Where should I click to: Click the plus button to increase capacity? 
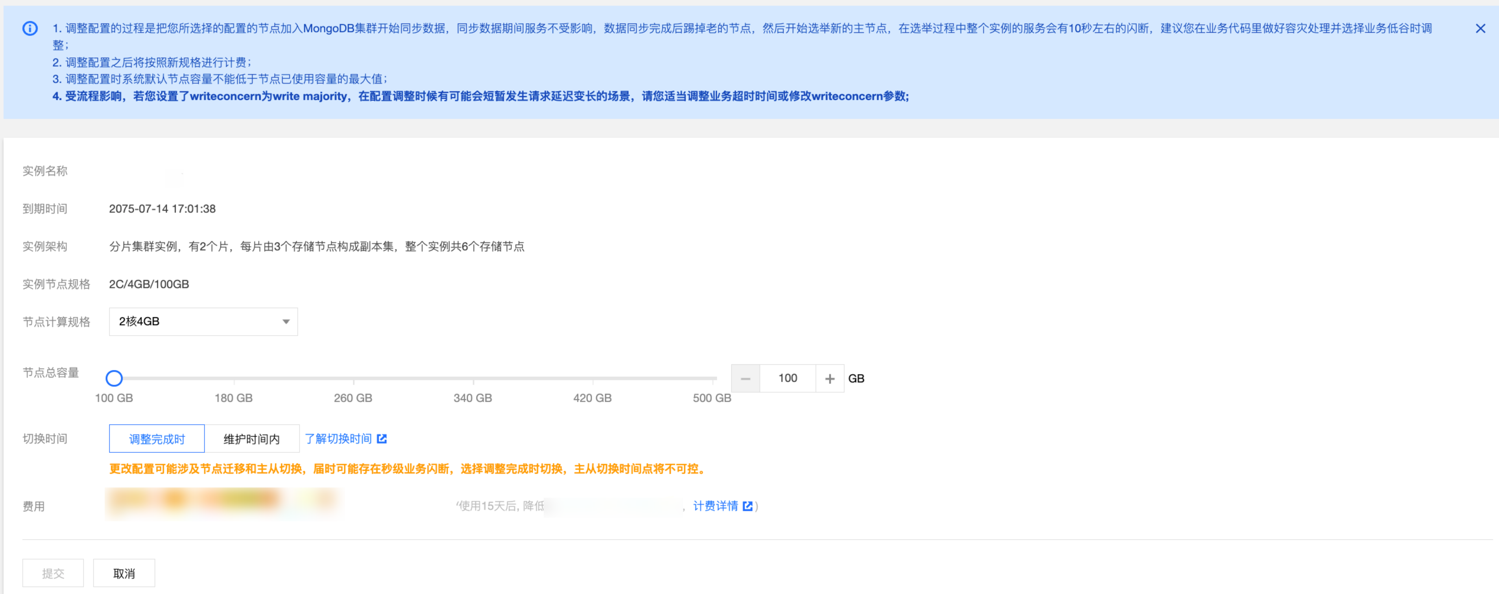point(829,378)
